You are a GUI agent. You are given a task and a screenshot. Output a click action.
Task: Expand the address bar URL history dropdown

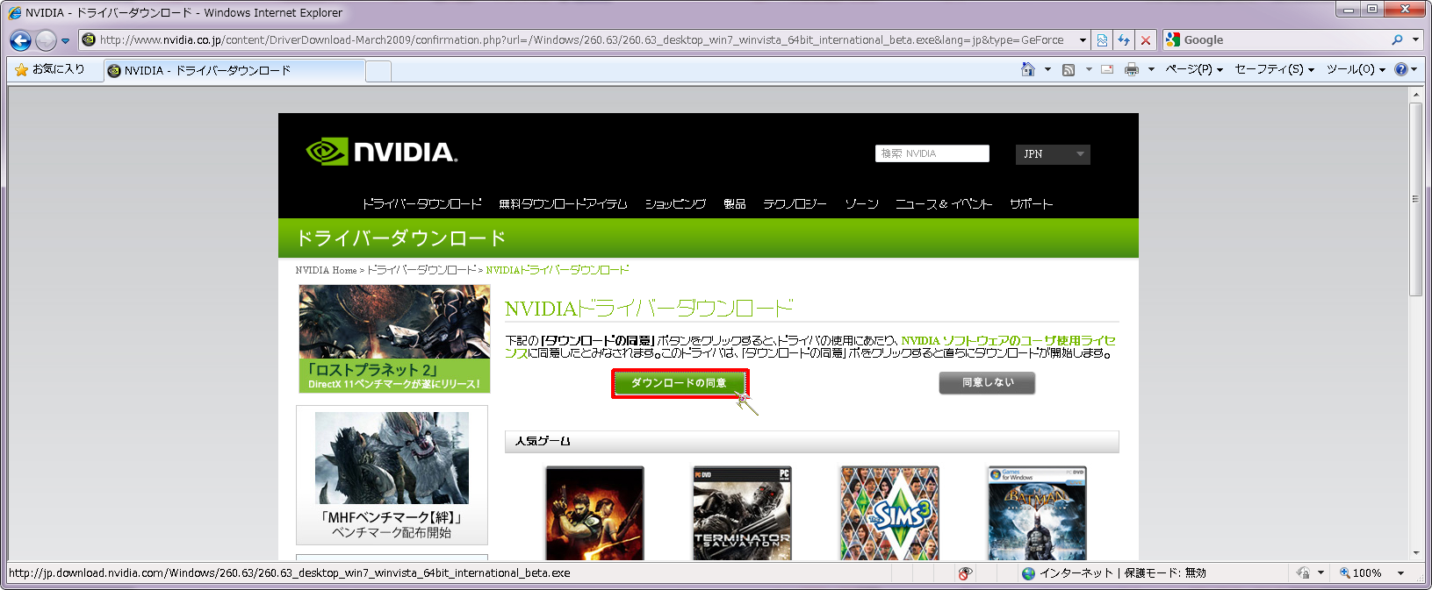[1083, 40]
